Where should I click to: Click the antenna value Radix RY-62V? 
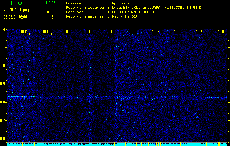click(x=125, y=16)
